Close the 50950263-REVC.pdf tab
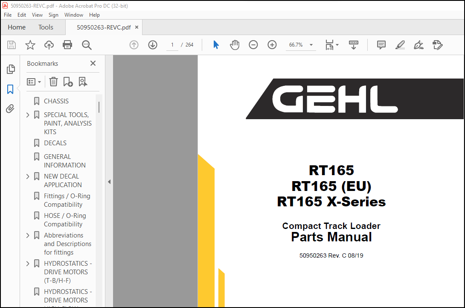465x308 pixels. (x=137, y=27)
